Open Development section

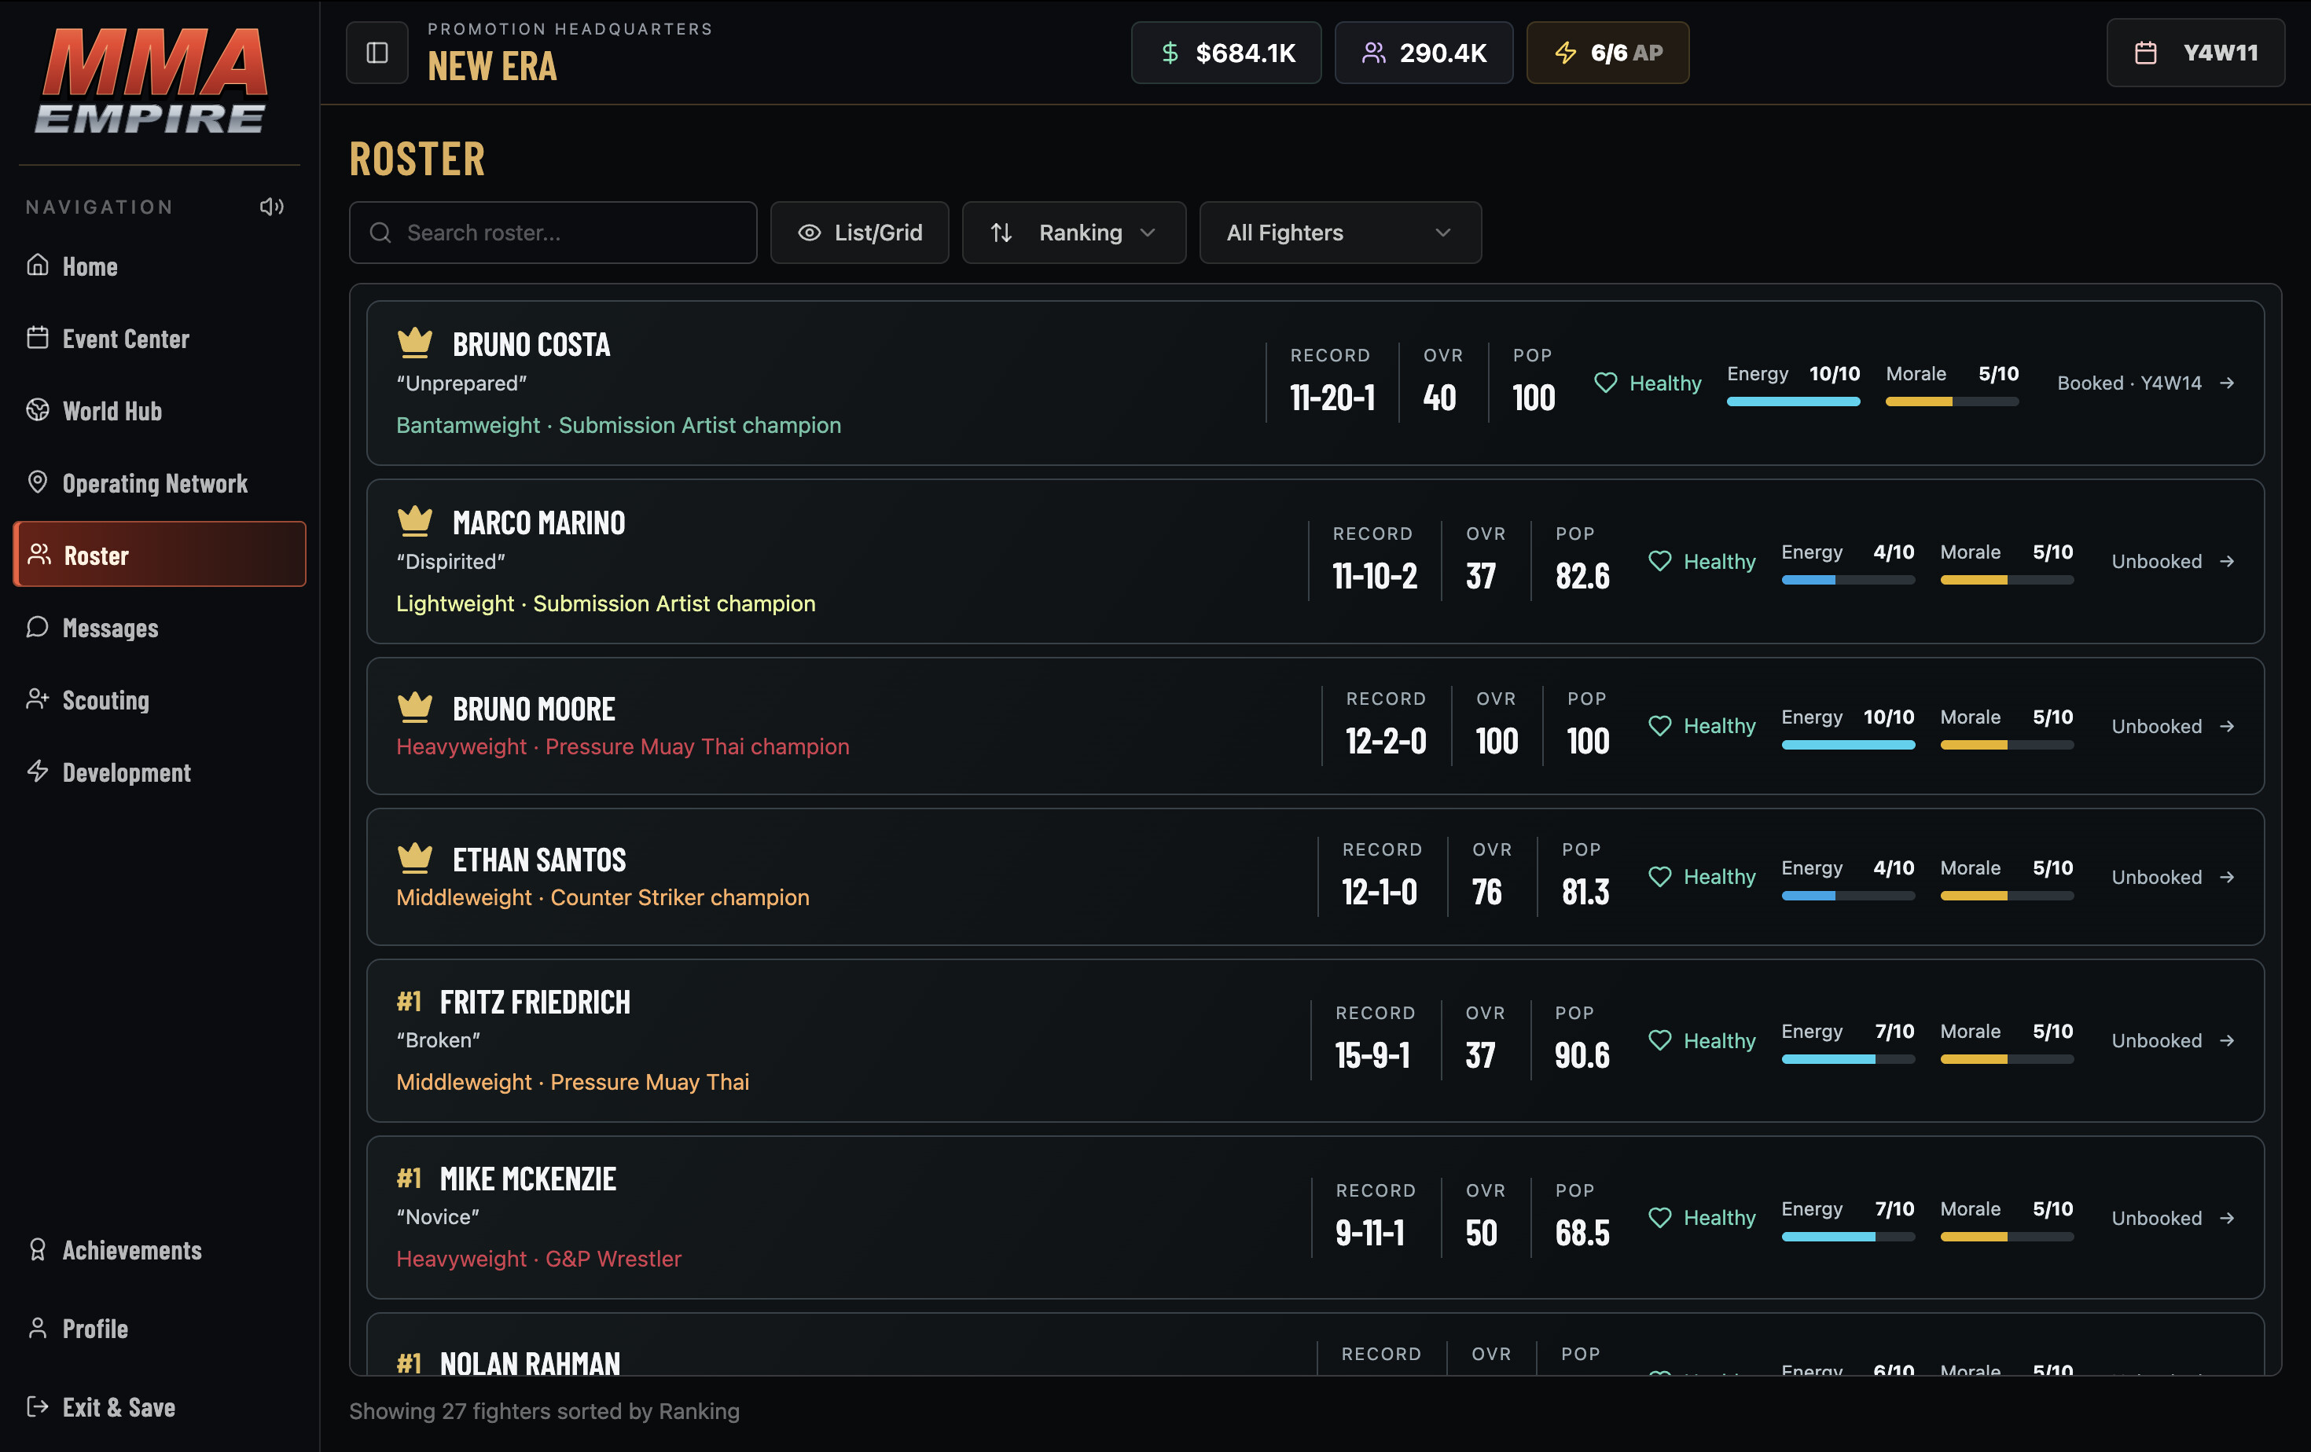point(160,773)
